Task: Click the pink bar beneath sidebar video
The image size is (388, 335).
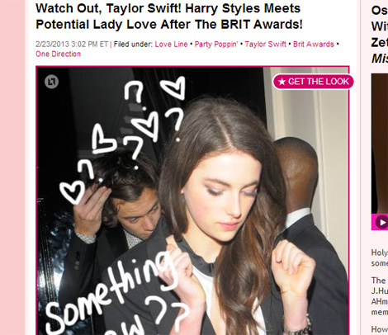Action: (x=380, y=222)
